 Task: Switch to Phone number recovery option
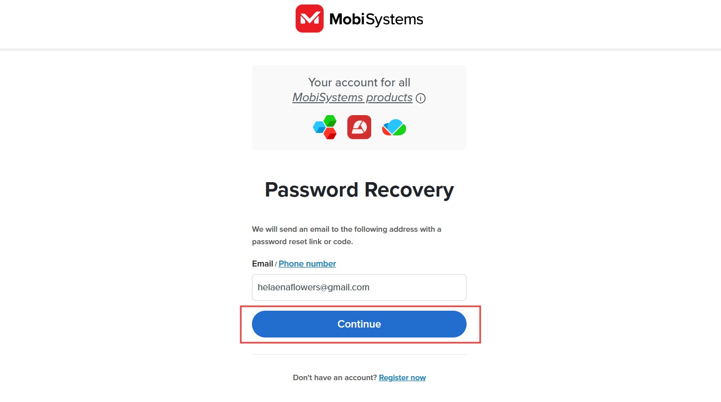(307, 264)
